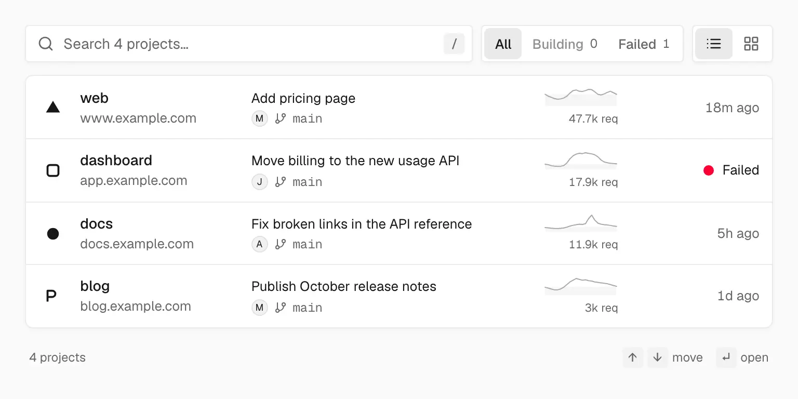Click the "Add pricing page" commit message

303,99
